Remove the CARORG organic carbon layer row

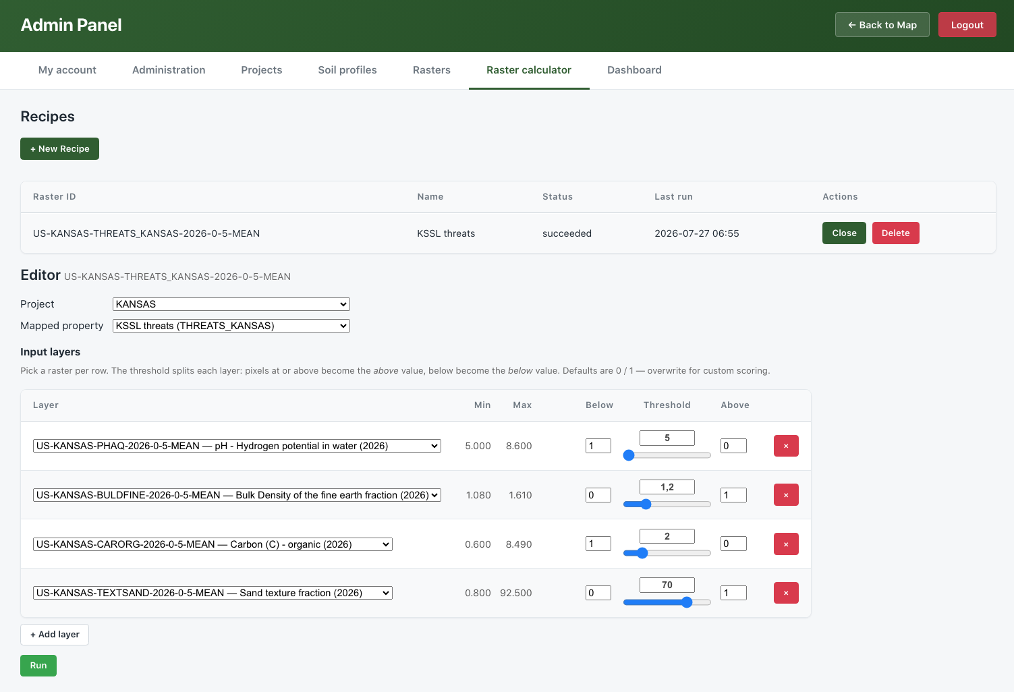(786, 544)
